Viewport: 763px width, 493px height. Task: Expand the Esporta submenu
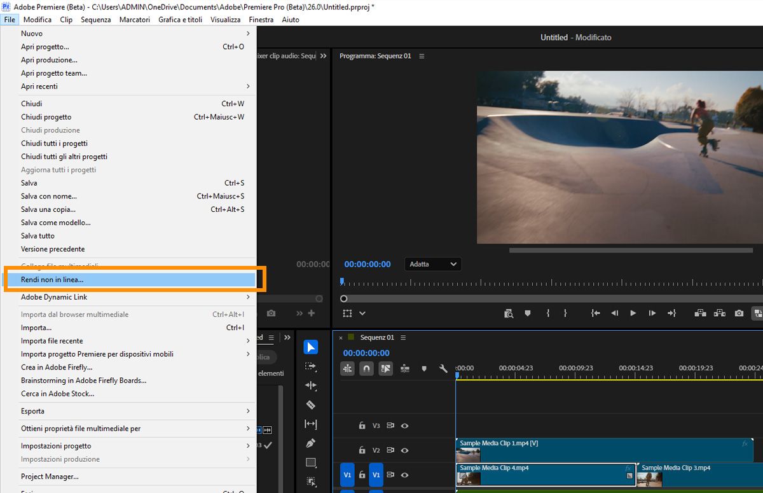[x=127, y=411]
